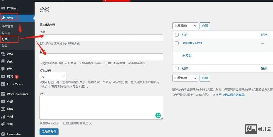This screenshot has height=137, width=273.
Task: Open the Form Vibes menu label
Action: pos(15,84)
